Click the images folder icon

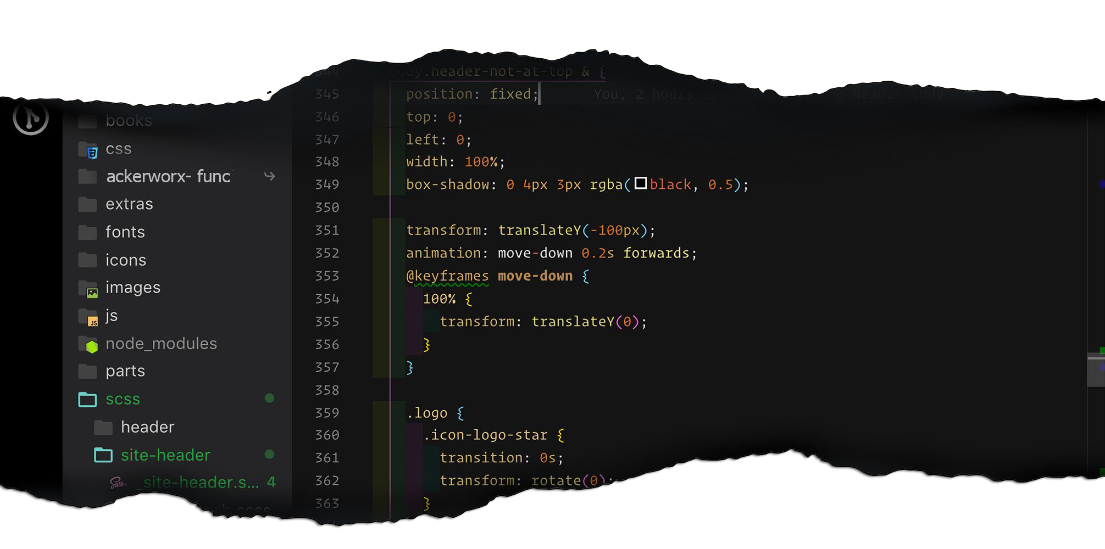coord(88,289)
